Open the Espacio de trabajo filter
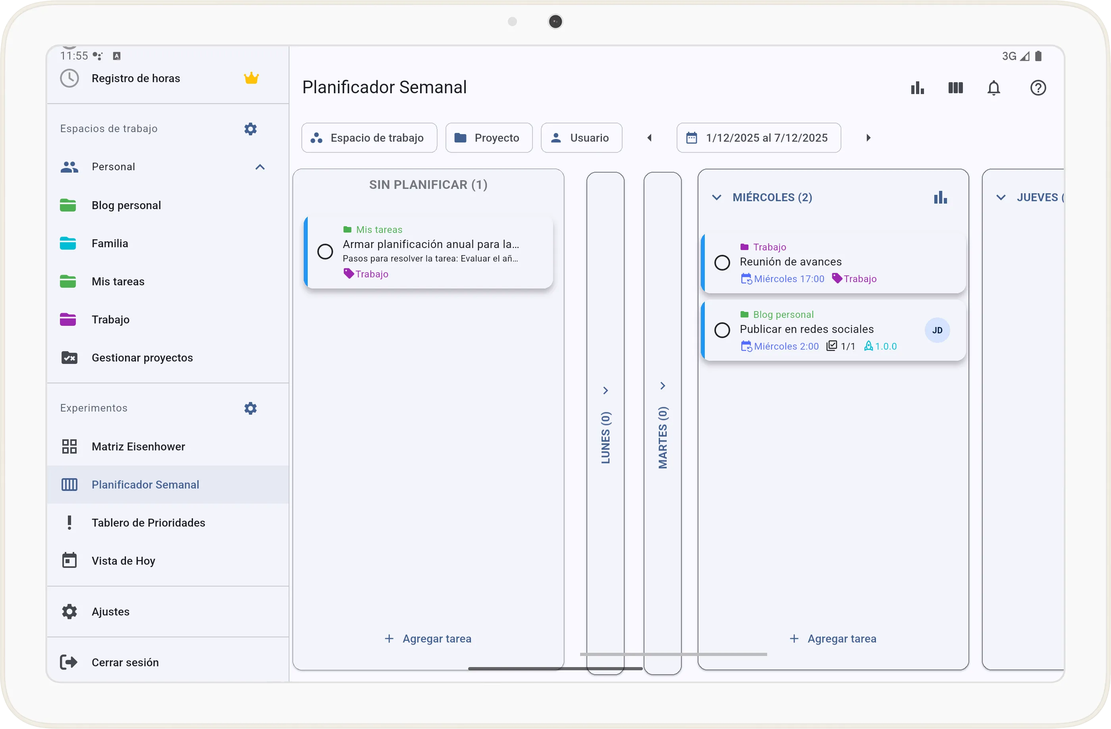The height and width of the screenshot is (729, 1111). pos(369,138)
